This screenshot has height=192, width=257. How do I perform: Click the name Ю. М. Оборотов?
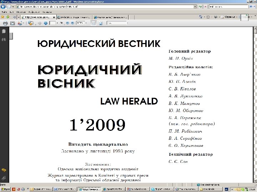(x=186, y=111)
